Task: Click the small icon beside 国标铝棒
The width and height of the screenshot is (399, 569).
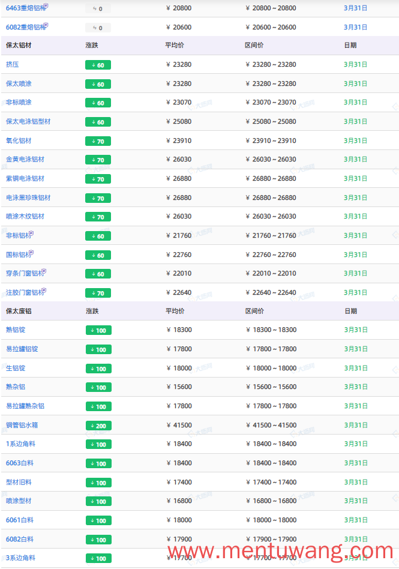Action: point(31,252)
